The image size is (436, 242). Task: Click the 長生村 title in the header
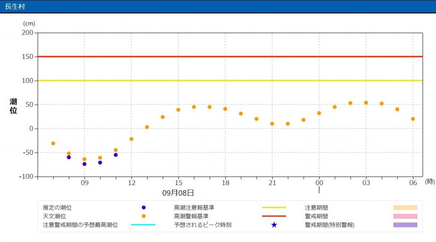15,6
